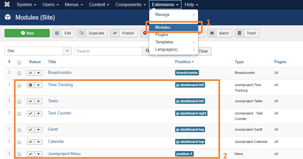Click the Publish toolbar button
This screenshot has width=303, height=159.
pyautogui.click(x=124, y=33)
